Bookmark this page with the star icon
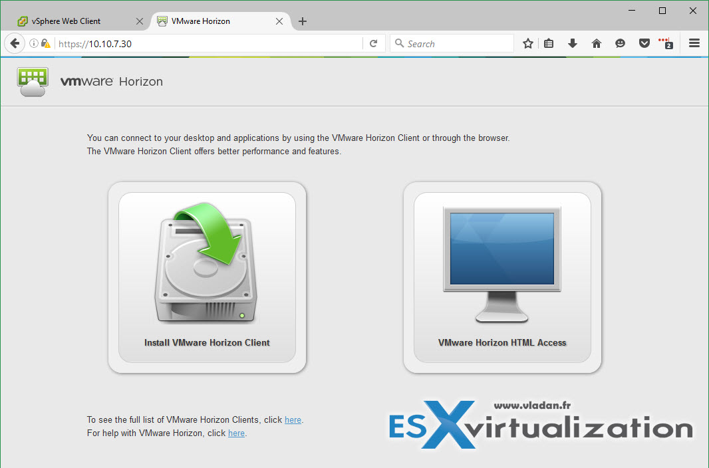 (527, 43)
